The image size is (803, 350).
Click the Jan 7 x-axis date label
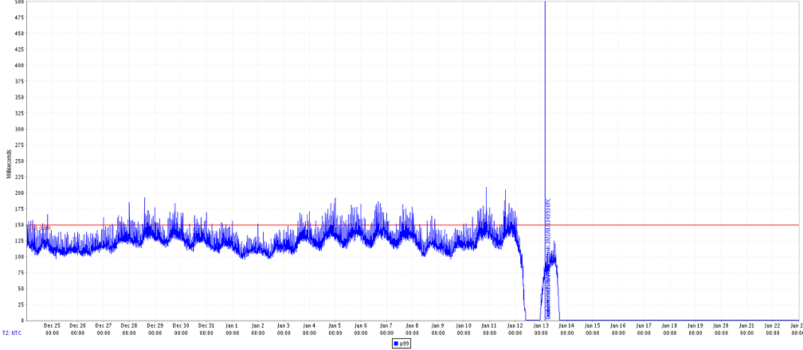pyautogui.click(x=386, y=325)
